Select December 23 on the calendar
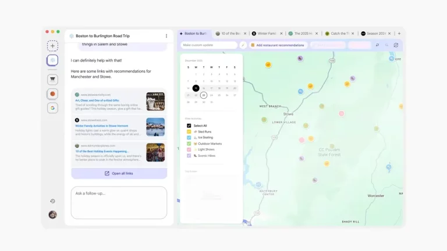Viewport: 447px width, 251px height. click(x=203, y=95)
